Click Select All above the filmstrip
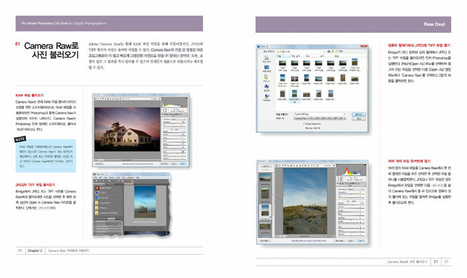 (266, 166)
